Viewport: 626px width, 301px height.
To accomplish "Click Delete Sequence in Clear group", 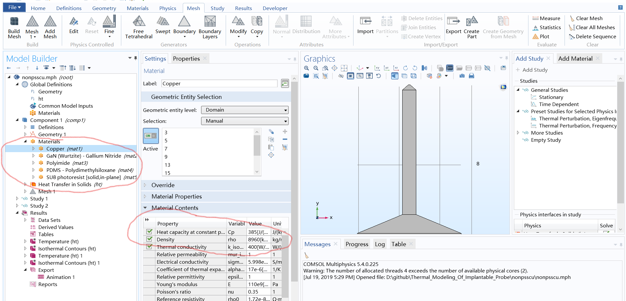I will tap(592, 37).
